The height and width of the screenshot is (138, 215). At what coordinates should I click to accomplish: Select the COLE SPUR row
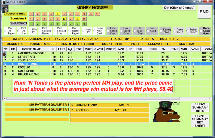(107, 71)
